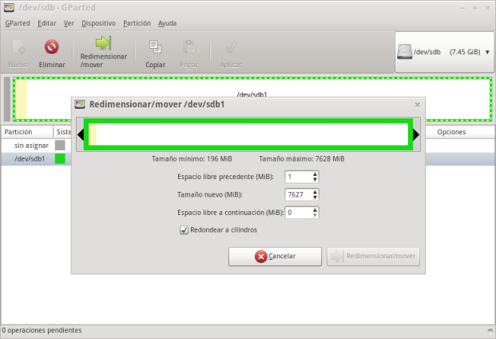Click the Copiar partition icon
496x339 pixels.
pyautogui.click(x=155, y=48)
